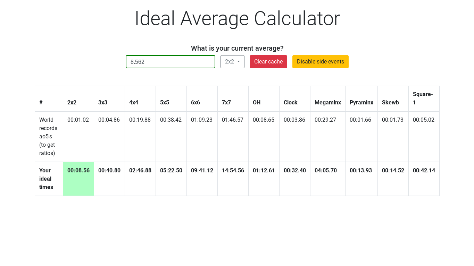The image size is (474, 266).
Task: Click the Clear cache button
Action: pyautogui.click(x=268, y=62)
